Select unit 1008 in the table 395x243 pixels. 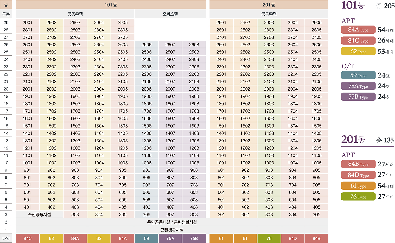(194, 163)
